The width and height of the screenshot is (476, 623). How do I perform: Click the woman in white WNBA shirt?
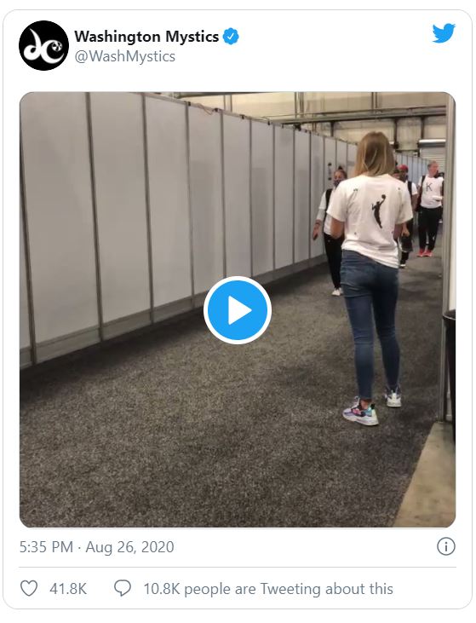(371, 274)
